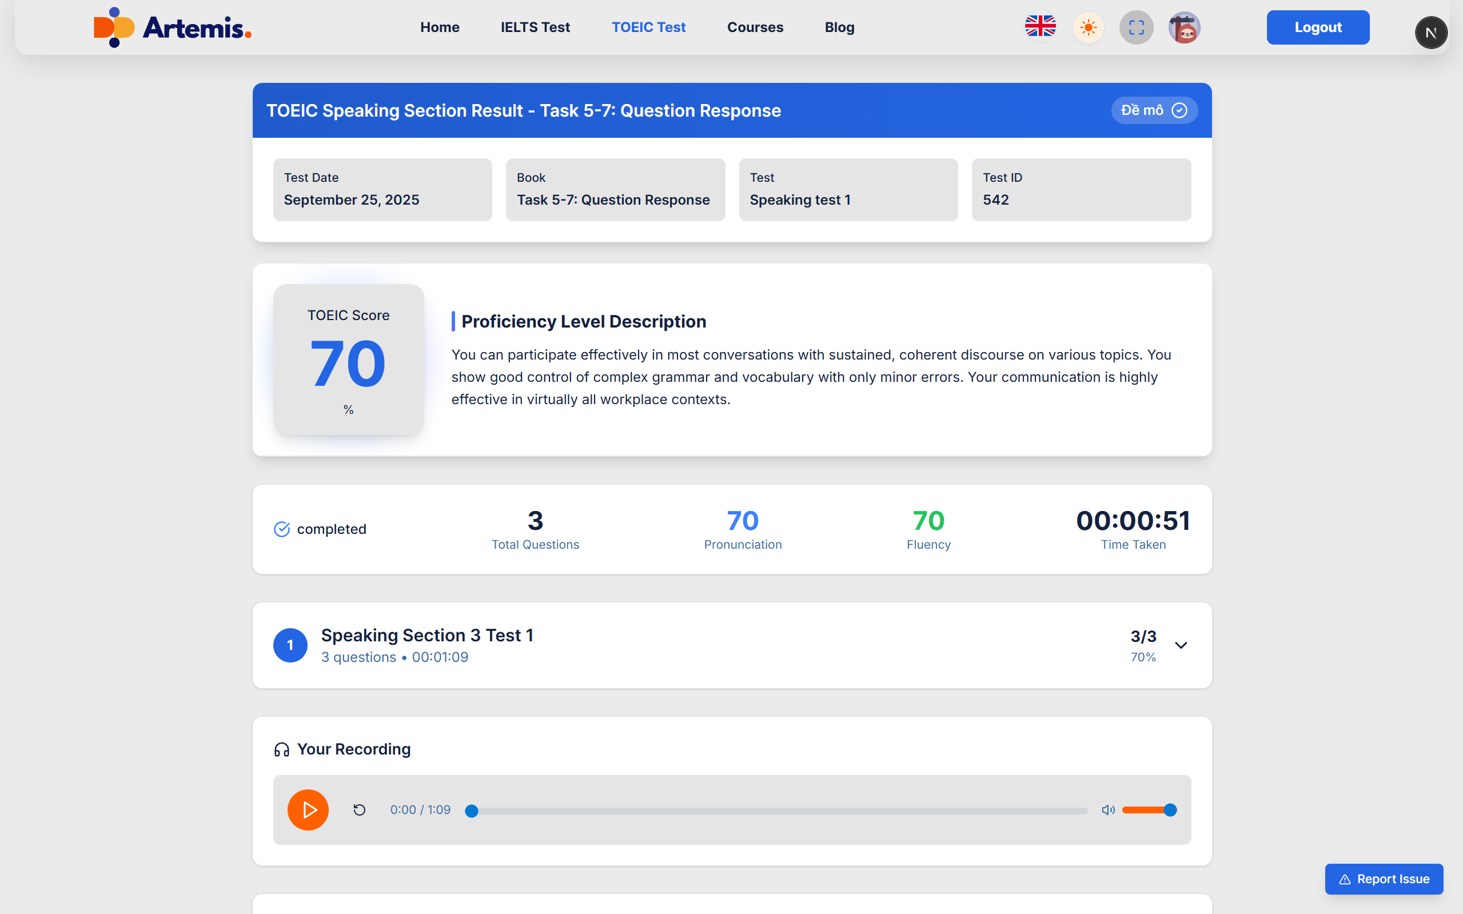Expand the Speaking Section 3 Test 1 chevron
The image size is (1463, 914).
tap(1181, 645)
